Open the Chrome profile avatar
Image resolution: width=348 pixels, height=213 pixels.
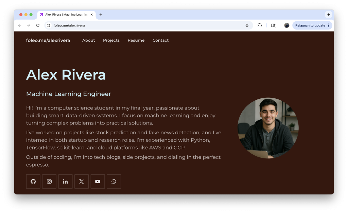(287, 25)
